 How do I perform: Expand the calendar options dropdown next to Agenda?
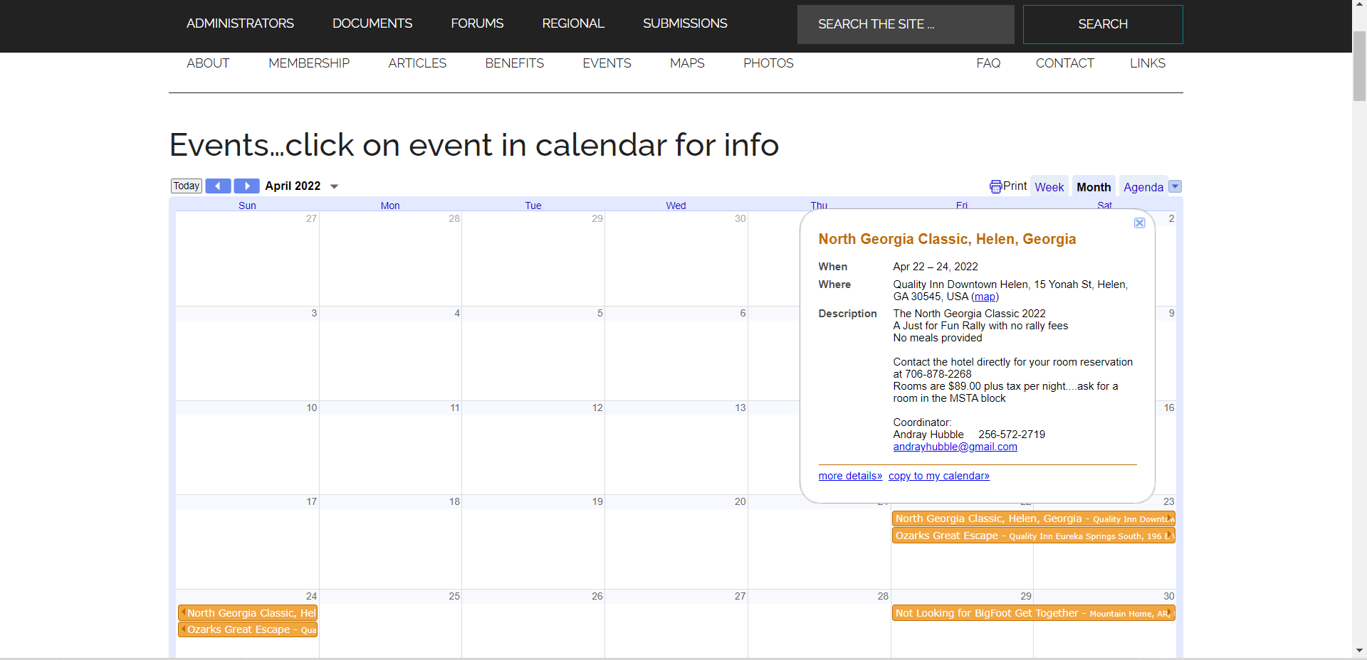click(1175, 186)
